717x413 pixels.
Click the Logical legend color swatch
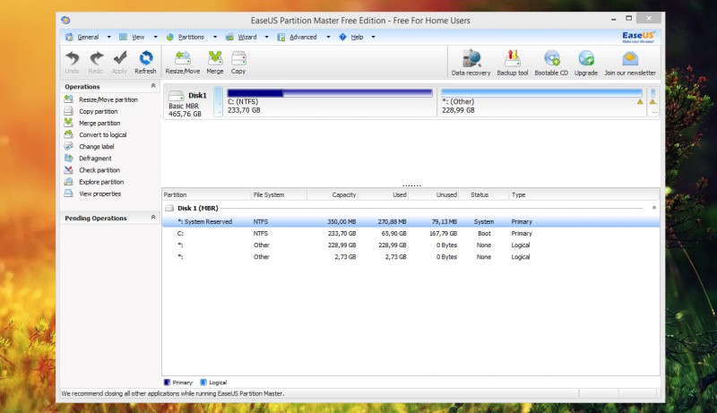click(203, 383)
